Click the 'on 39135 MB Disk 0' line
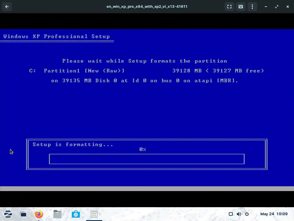This screenshot has height=221, width=294. coord(145,81)
